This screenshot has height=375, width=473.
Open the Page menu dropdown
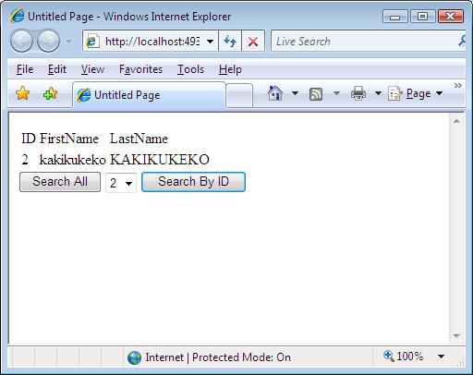pos(416,93)
